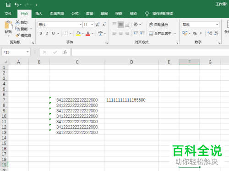
Task: Apply the yellow fill color
Action: tap(78, 33)
